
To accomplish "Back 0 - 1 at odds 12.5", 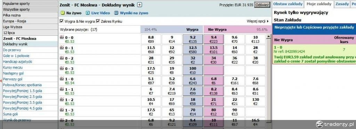I will [193, 49].
